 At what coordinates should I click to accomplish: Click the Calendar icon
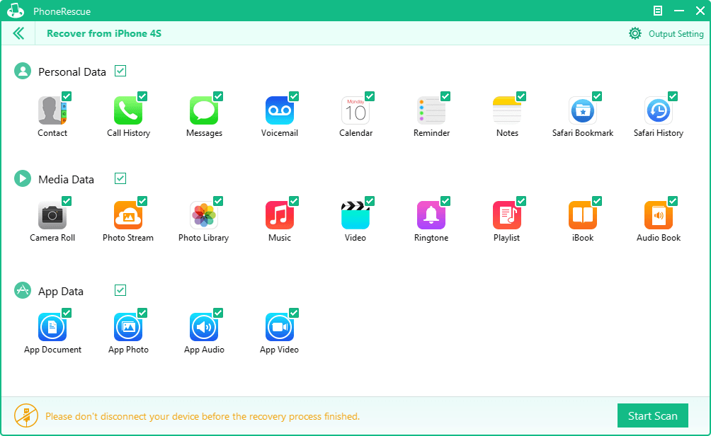(x=355, y=110)
